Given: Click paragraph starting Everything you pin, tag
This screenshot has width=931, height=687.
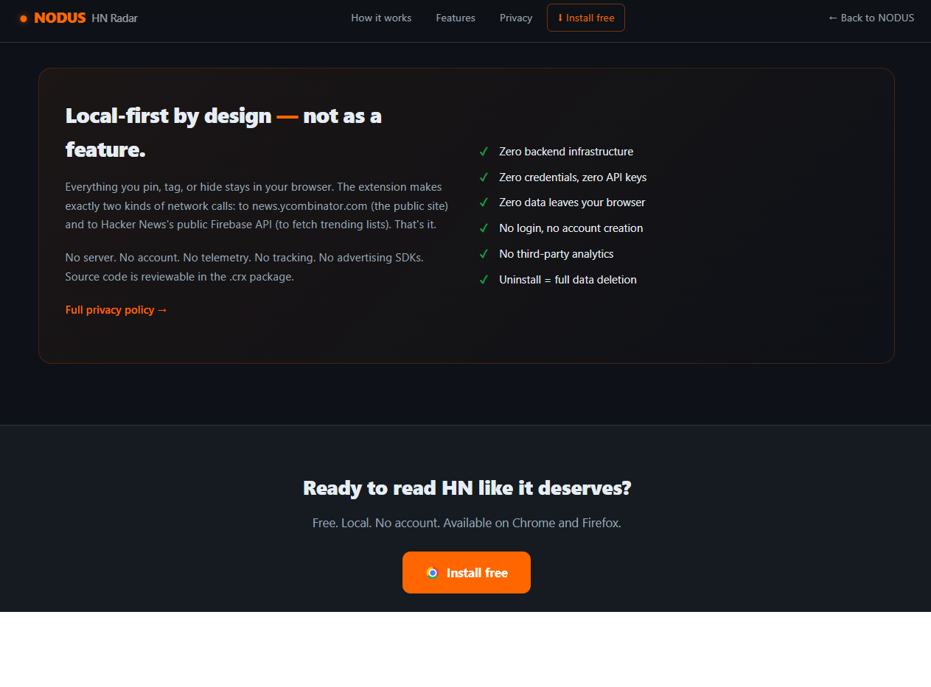Looking at the screenshot, I should (x=257, y=205).
